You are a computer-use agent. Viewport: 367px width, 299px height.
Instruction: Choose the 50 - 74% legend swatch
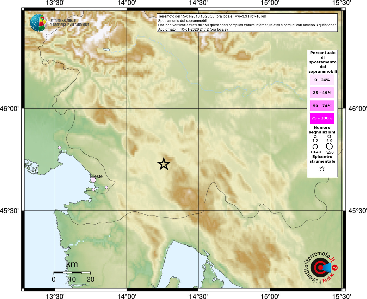[x=322, y=106]
